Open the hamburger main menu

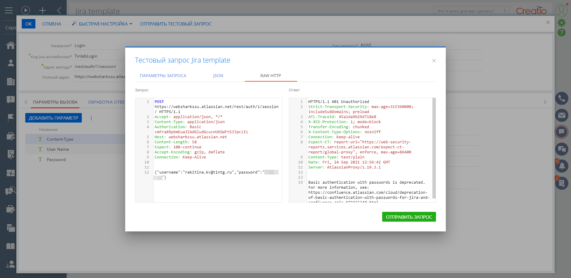pos(9,10)
